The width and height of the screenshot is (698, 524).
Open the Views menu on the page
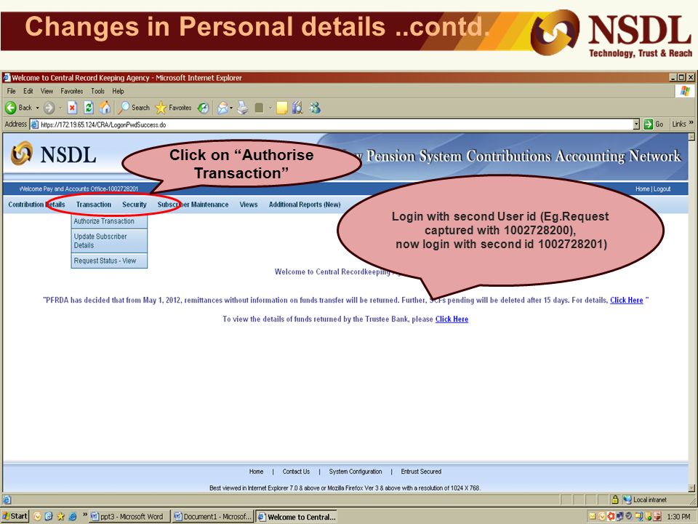click(249, 205)
